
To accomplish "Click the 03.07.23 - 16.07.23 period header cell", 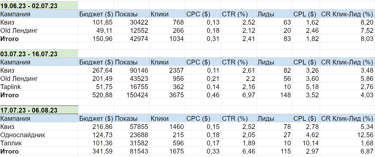I will [39, 53].
